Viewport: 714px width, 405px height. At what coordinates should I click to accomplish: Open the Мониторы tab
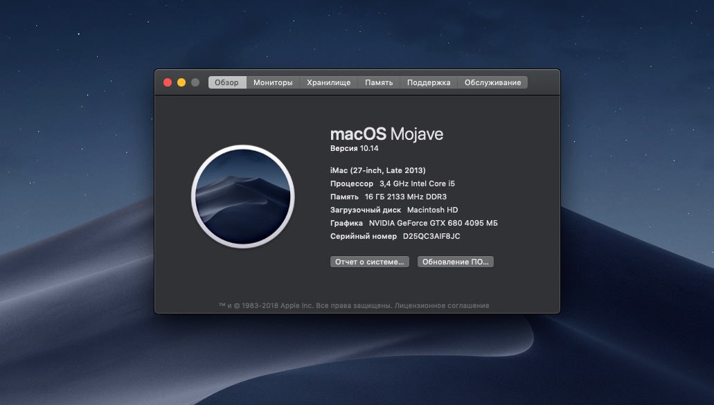pyautogui.click(x=273, y=82)
